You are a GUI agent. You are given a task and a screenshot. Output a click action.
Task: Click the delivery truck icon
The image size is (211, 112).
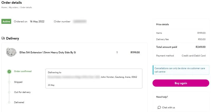(x=3, y=38)
